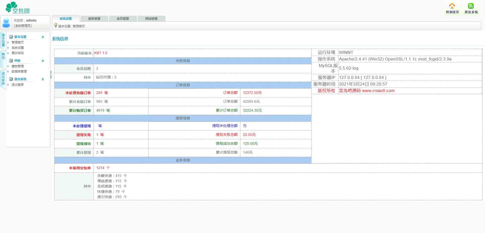Open 数据库管理 in the sidebar
The height and width of the screenshot is (233, 485).
[x=19, y=72]
